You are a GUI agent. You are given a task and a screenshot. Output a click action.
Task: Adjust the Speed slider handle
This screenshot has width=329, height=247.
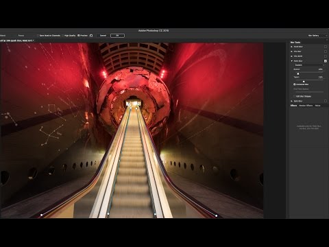[x=298, y=73]
